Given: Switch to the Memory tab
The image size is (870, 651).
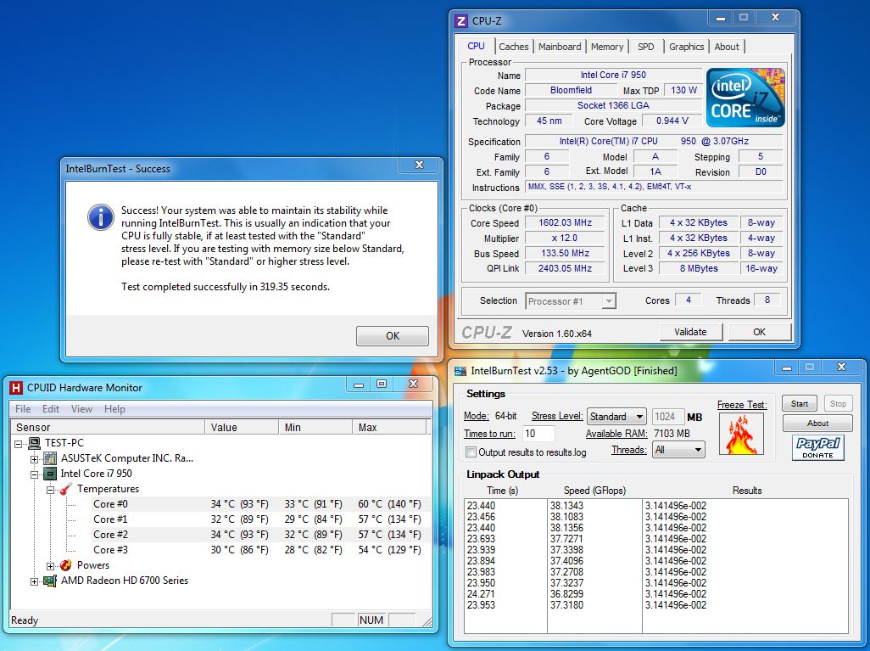Looking at the screenshot, I should tap(606, 47).
